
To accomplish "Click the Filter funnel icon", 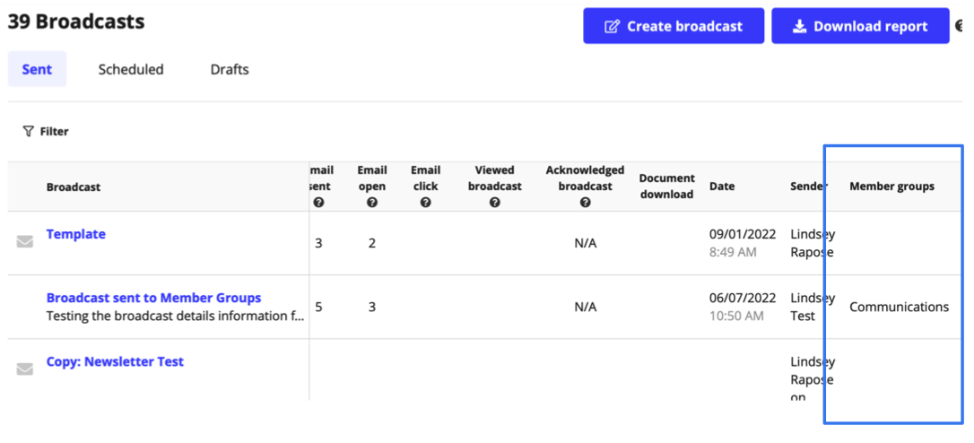I will (x=28, y=131).
